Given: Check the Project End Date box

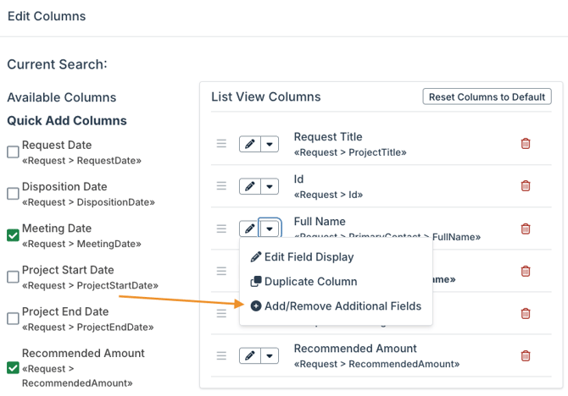Looking at the screenshot, I should 13,319.
